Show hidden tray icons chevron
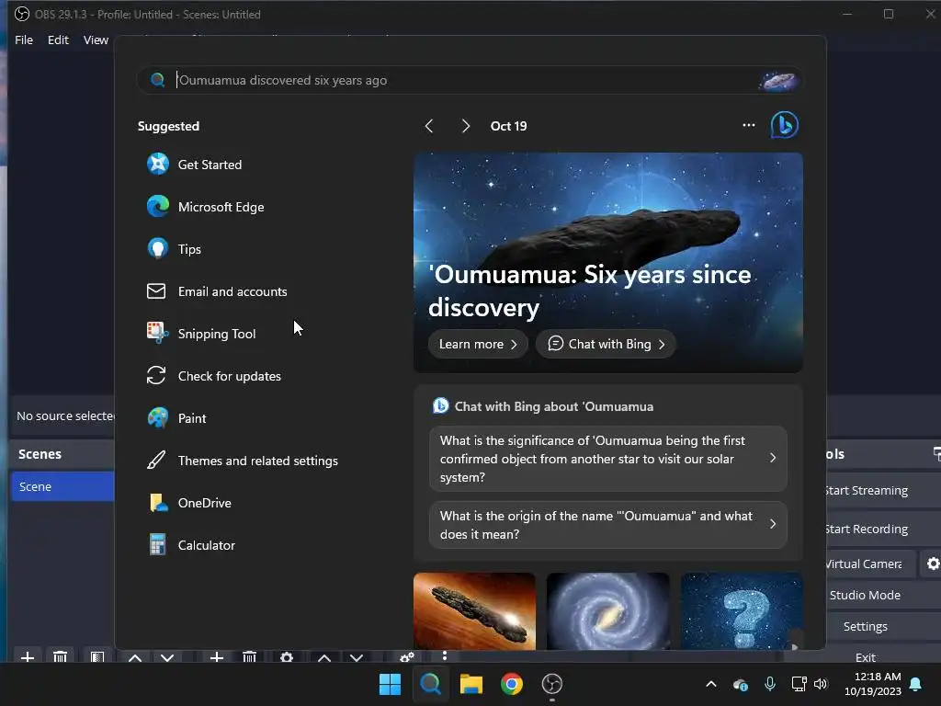 coord(711,684)
